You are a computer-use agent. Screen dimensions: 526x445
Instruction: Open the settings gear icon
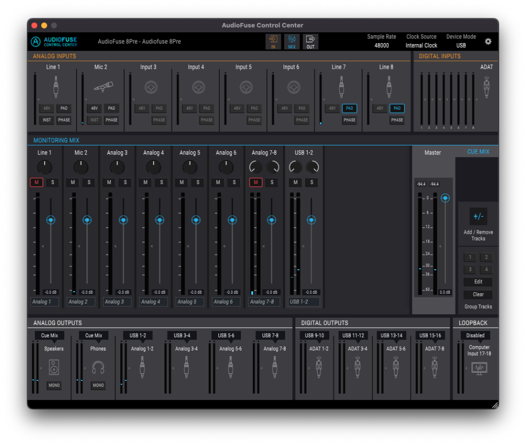pyautogui.click(x=488, y=42)
